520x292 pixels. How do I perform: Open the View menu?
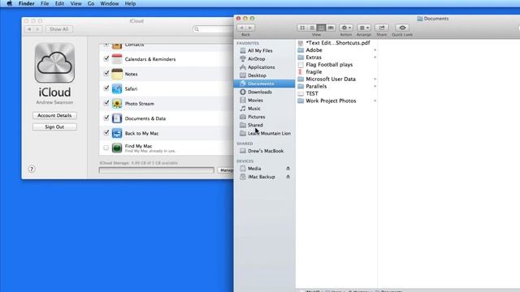click(x=76, y=3)
